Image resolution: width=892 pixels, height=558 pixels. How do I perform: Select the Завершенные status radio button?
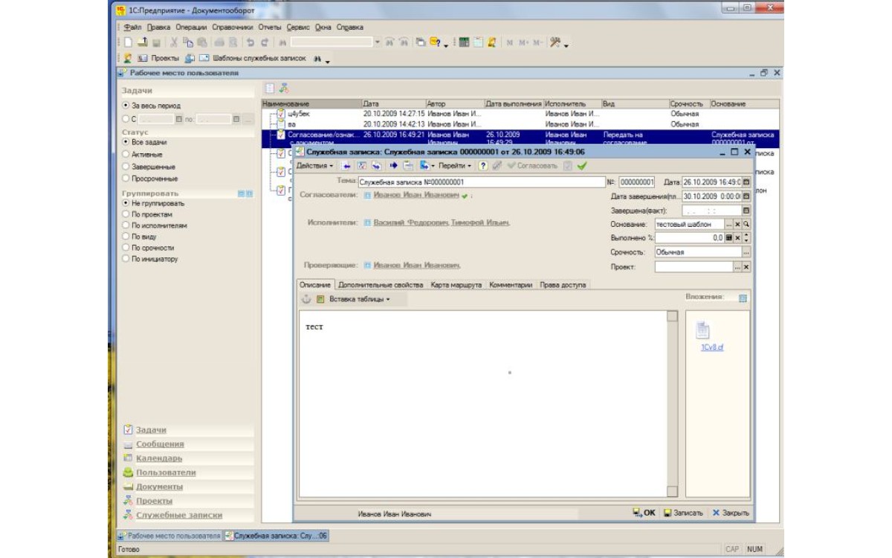[126, 167]
